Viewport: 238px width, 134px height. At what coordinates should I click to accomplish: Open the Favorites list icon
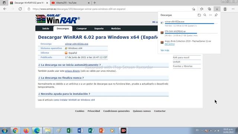(202, 9)
